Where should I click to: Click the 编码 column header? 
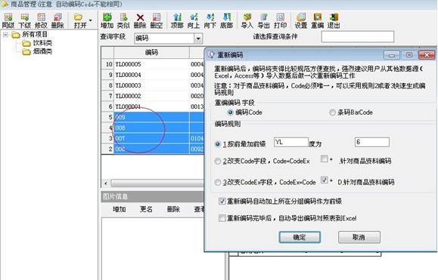point(151,52)
